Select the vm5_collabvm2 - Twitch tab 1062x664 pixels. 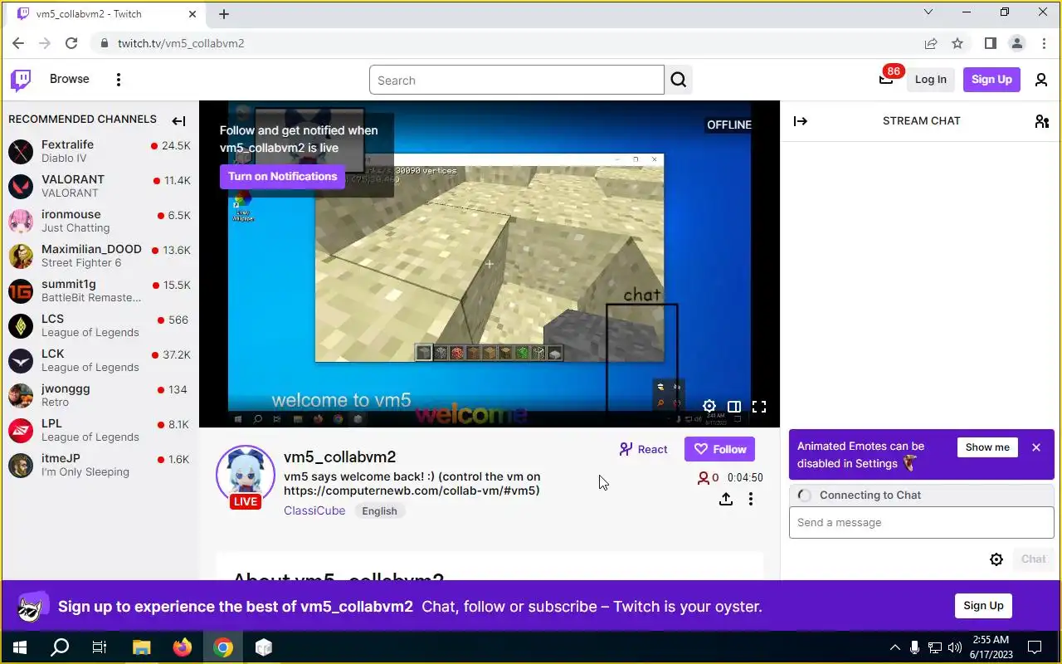108,14
